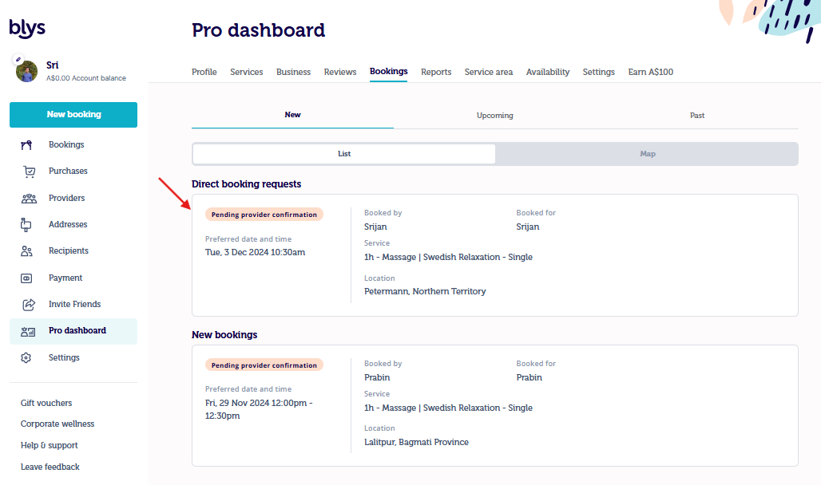Click Leave feedback link
Image resolution: width=821 pixels, height=485 pixels.
pyautogui.click(x=50, y=467)
